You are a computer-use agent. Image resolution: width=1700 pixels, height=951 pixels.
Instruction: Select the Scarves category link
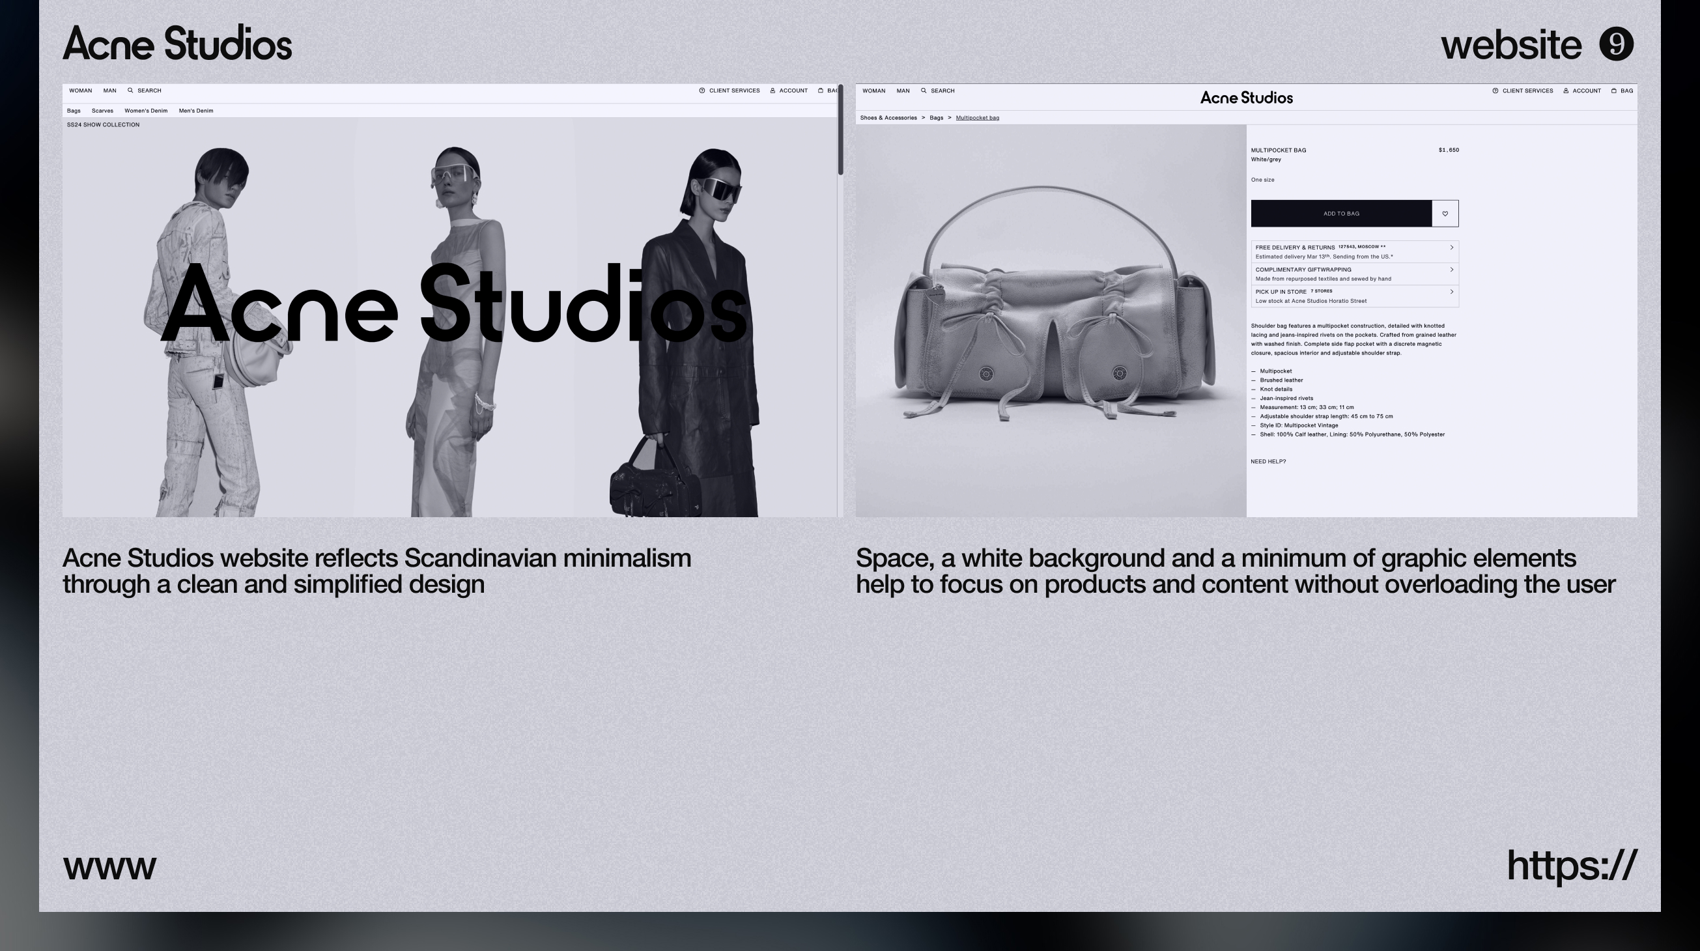(102, 111)
